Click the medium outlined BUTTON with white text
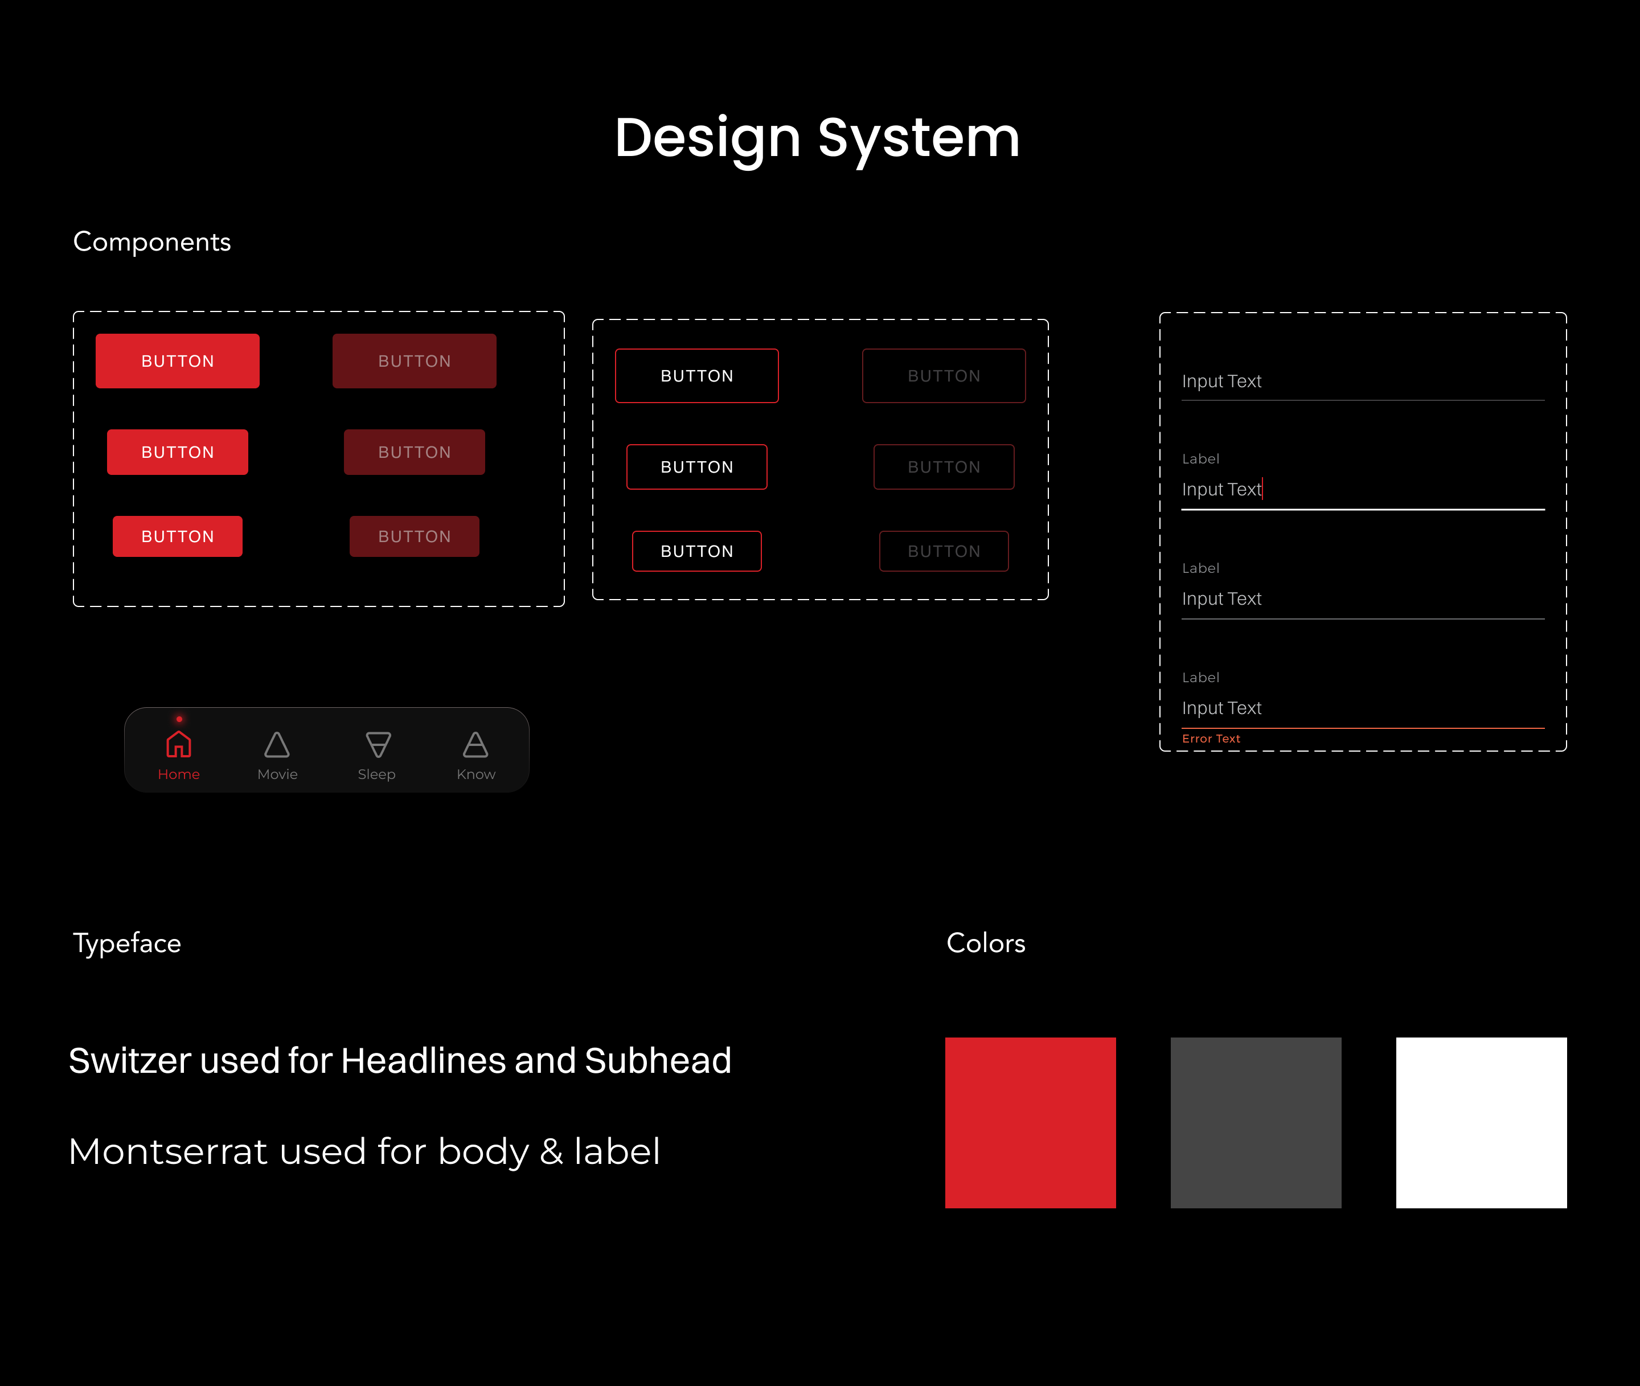Viewport: 1640px width, 1386px height. point(697,467)
